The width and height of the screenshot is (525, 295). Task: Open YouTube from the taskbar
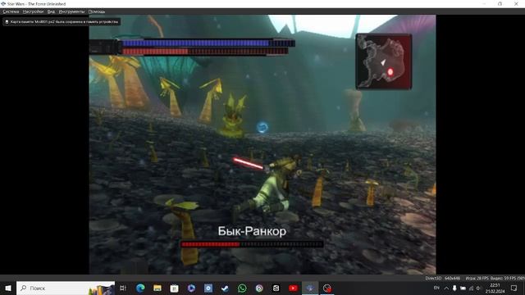click(x=293, y=288)
